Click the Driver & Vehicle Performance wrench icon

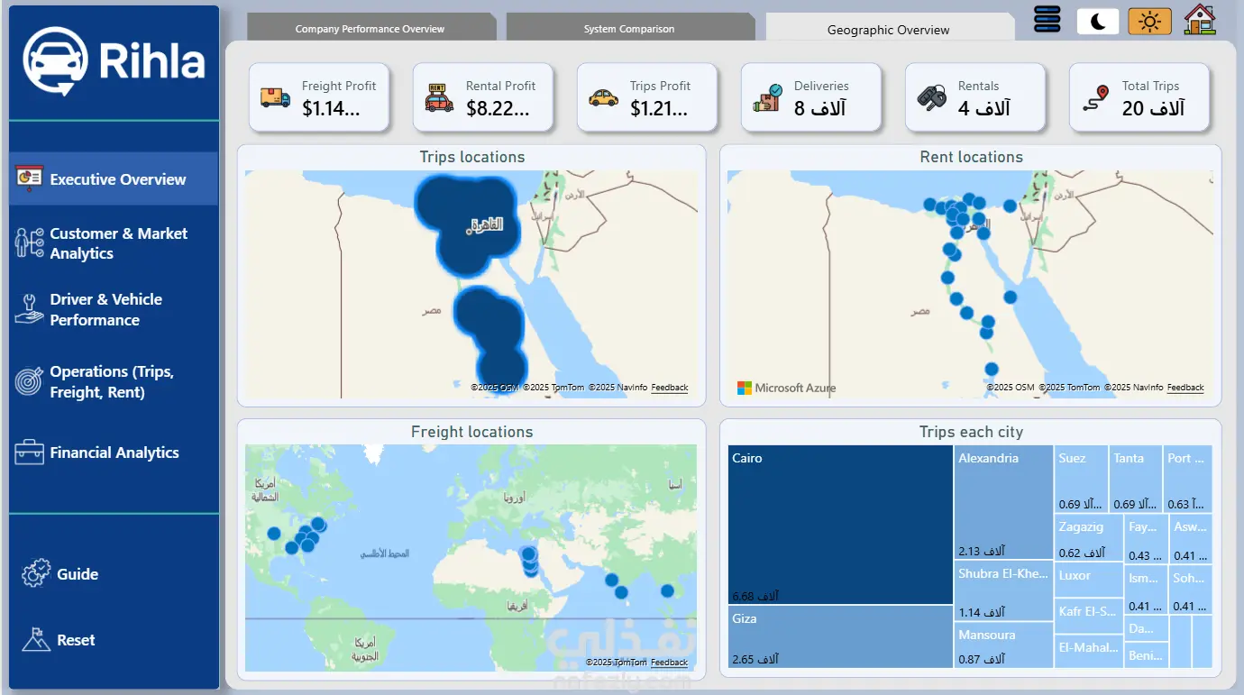(x=29, y=309)
